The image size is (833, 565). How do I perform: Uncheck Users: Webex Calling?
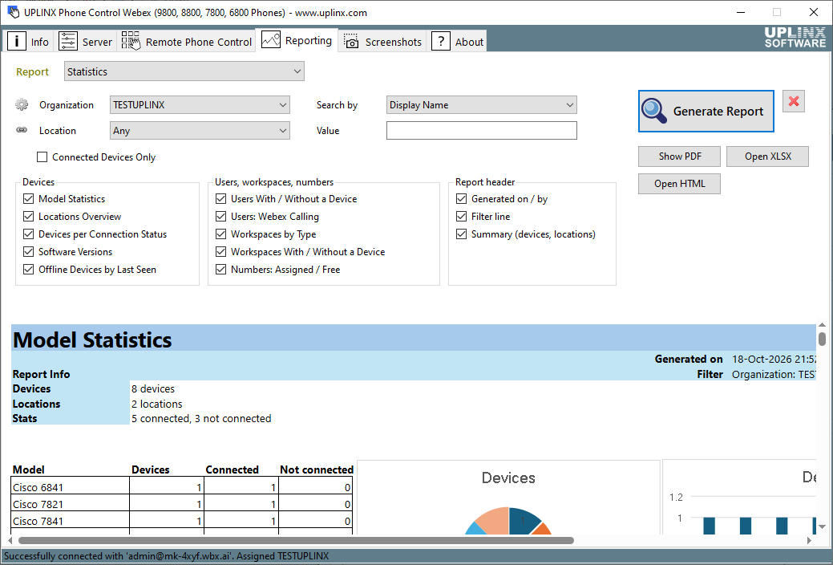[221, 216]
